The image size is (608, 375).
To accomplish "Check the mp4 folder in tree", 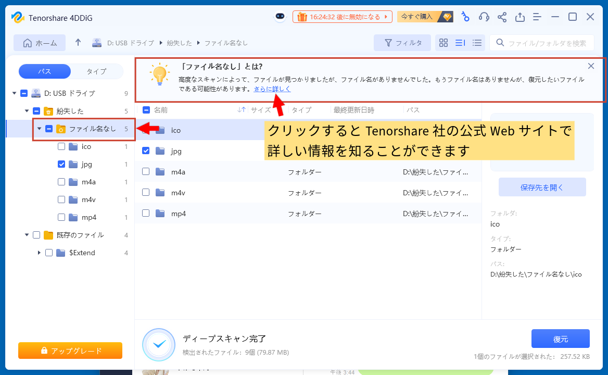I will [61, 217].
